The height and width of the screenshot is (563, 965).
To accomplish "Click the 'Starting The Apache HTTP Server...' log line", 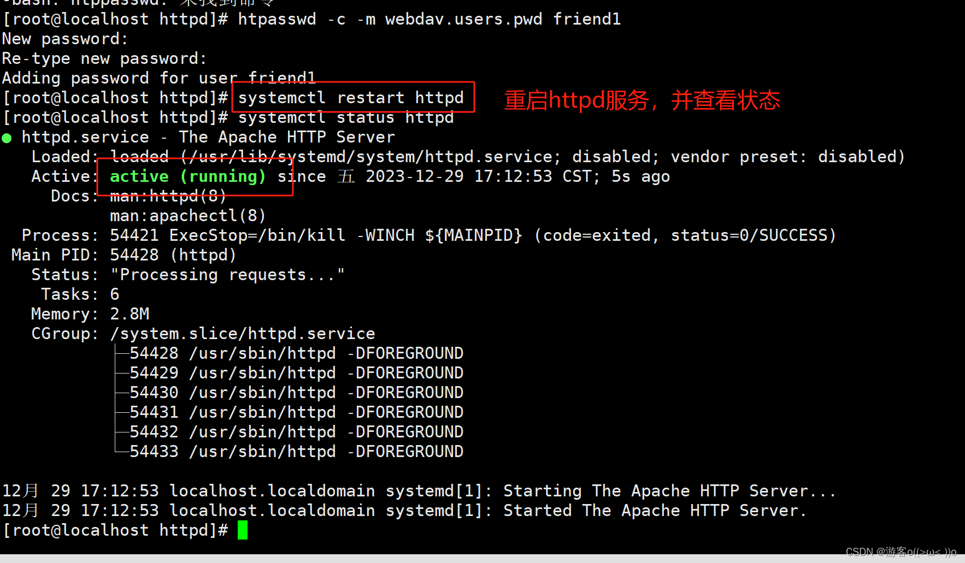I will click(x=419, y=491).
